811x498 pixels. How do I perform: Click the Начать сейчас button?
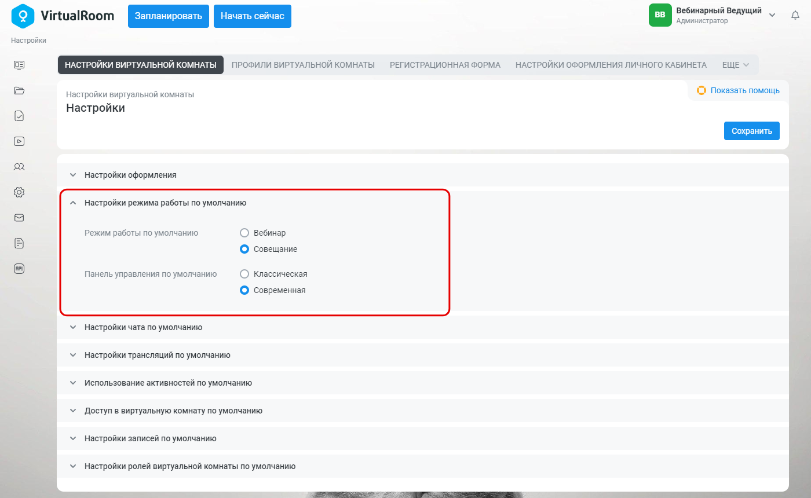(x=253, y=16)
